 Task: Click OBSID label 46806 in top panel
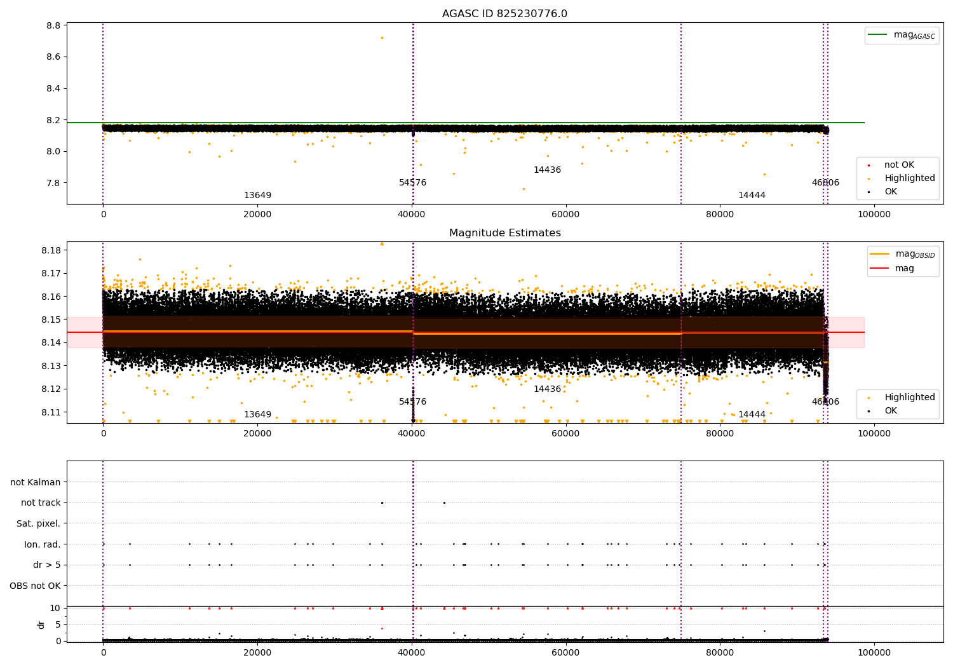coord(825,183)
